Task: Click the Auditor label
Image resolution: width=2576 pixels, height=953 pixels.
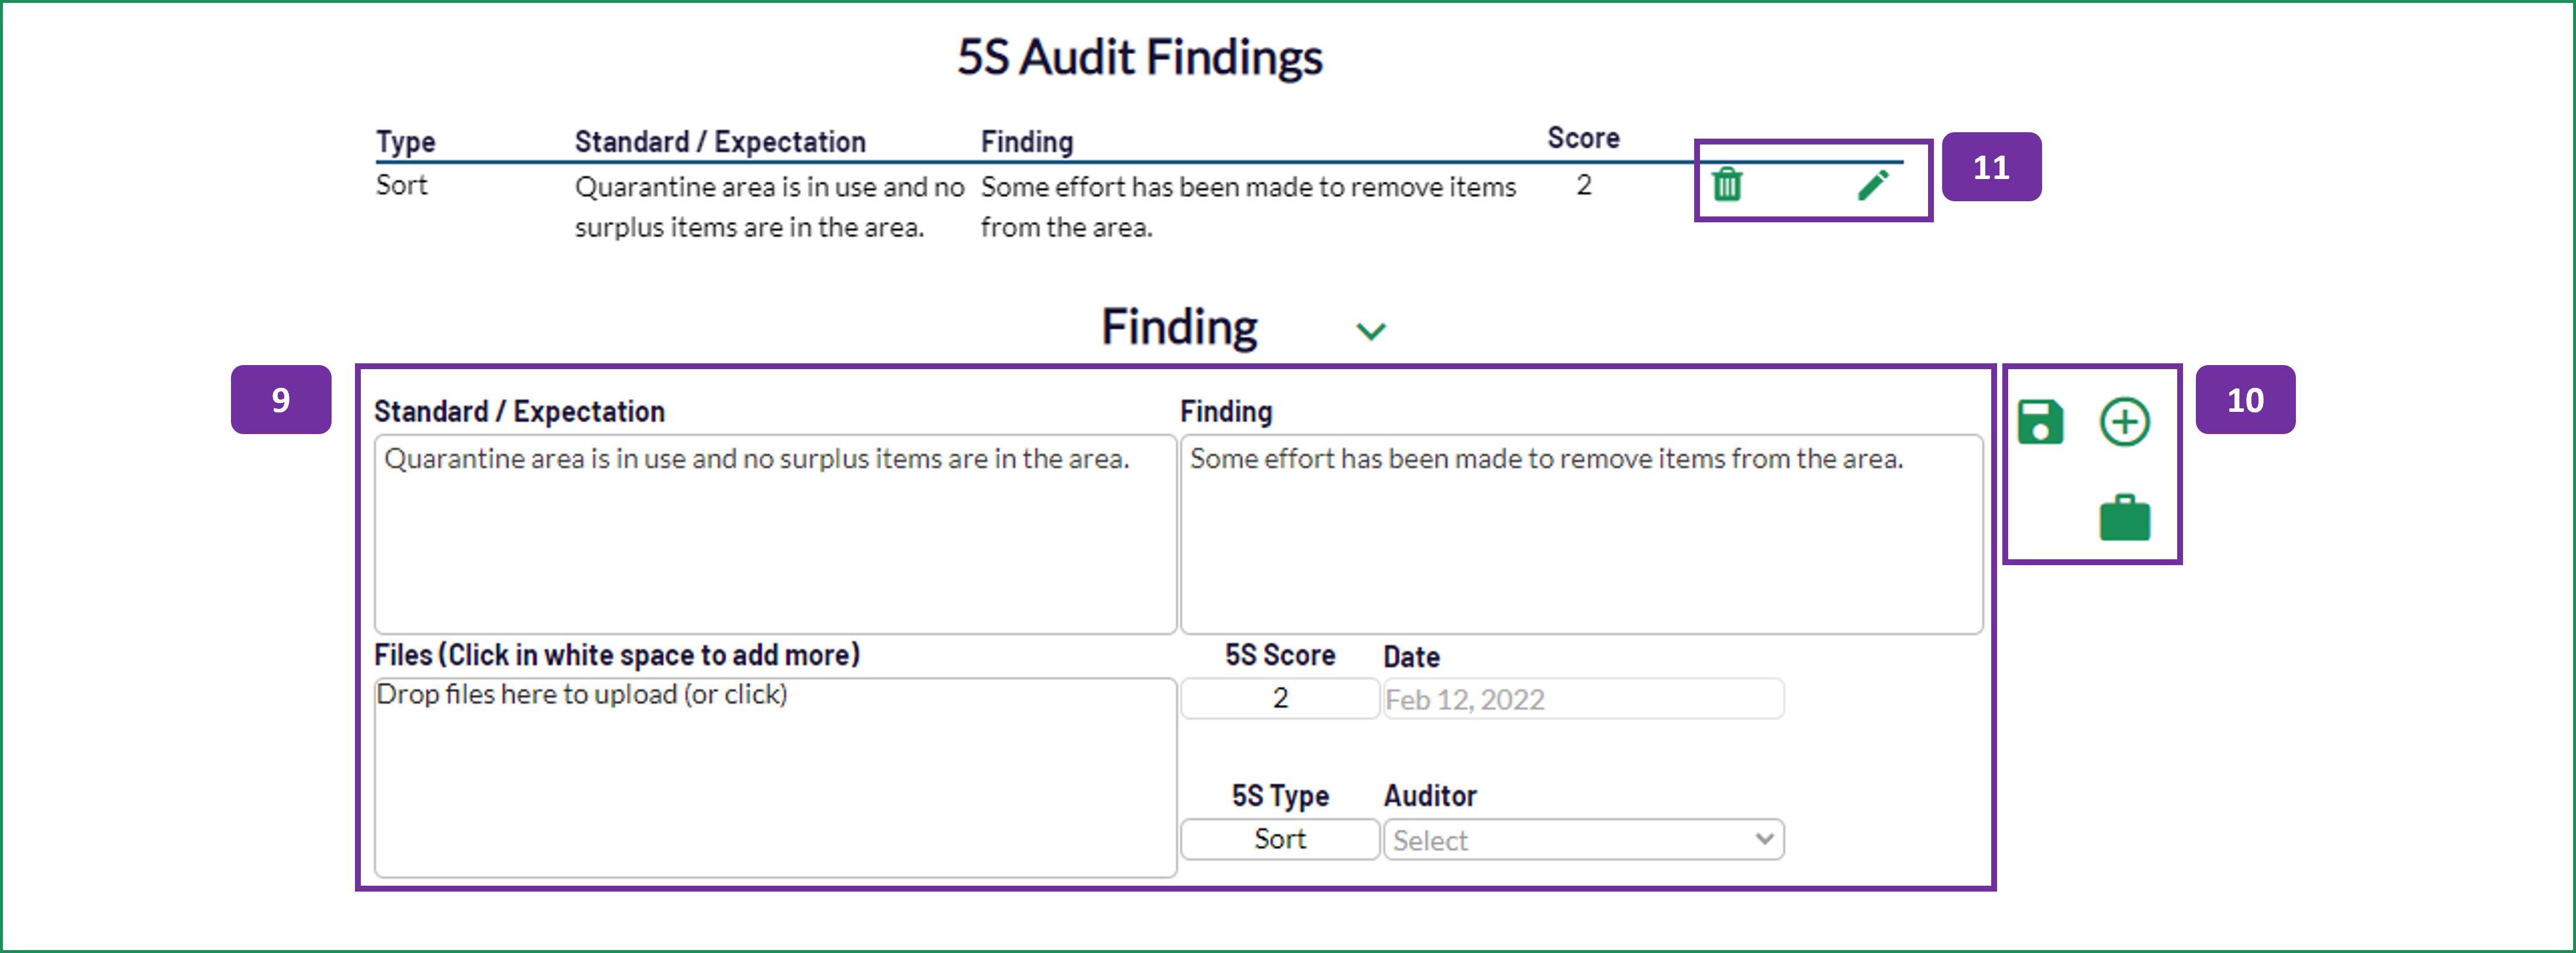Action: (1430, 796)
